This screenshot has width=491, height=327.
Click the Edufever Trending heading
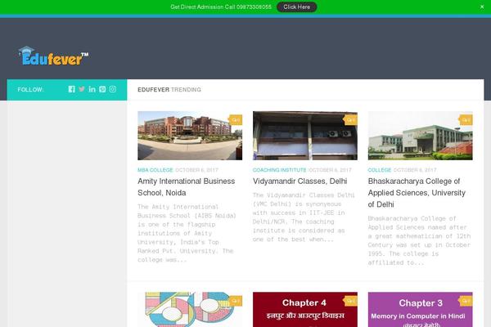(169, 89)
